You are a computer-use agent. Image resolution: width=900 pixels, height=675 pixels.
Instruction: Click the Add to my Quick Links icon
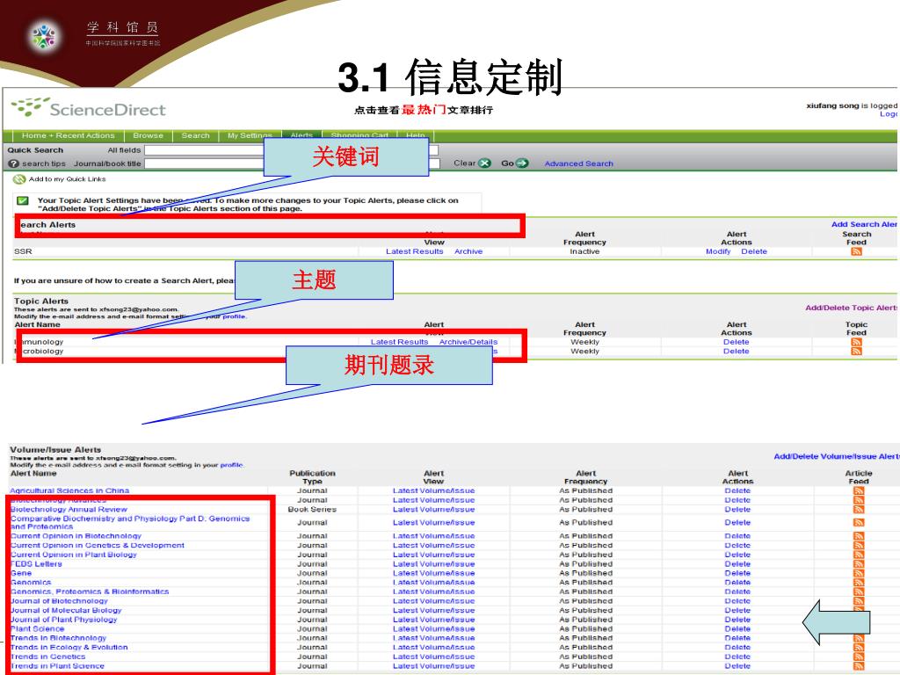pos(19,179)
